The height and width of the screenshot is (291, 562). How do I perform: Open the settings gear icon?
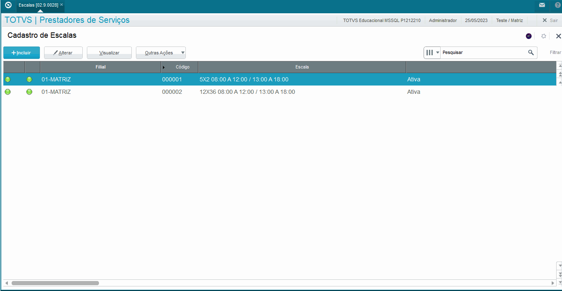click(x=544, y=36)
